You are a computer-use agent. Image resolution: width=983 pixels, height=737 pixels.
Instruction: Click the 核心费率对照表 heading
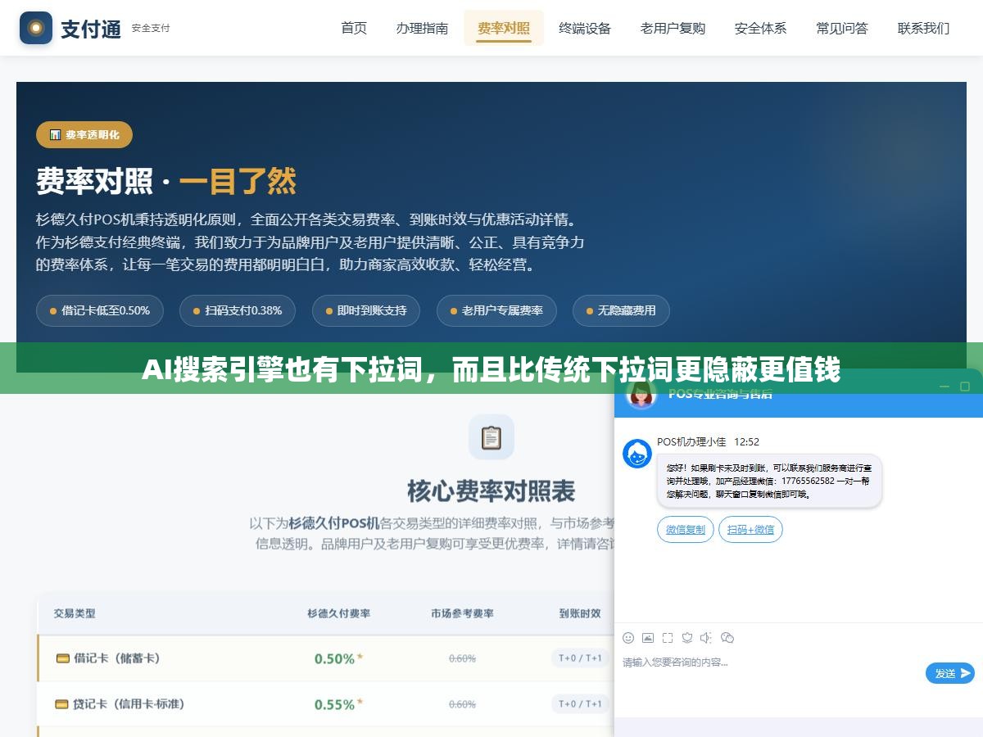tap(491, 491)
